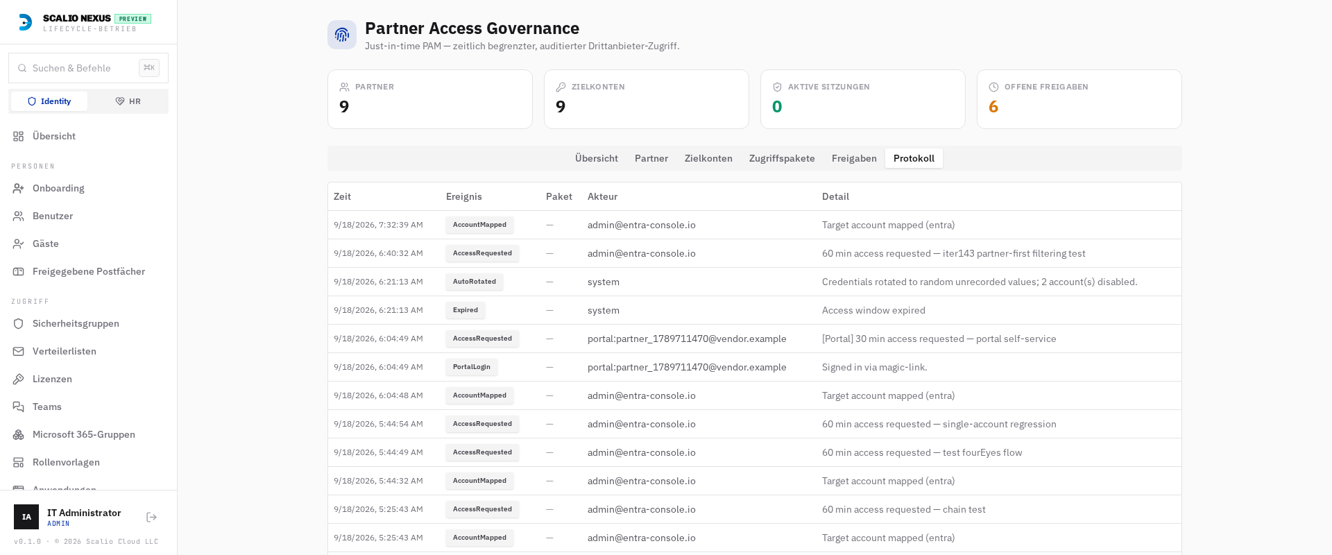This screenshot has width=1332, height=555.
Task: Click the Übersicht grid icon in sidebar
Action: tap(19, 136)
